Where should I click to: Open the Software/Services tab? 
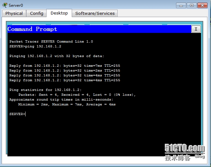[x=95, y=14]
